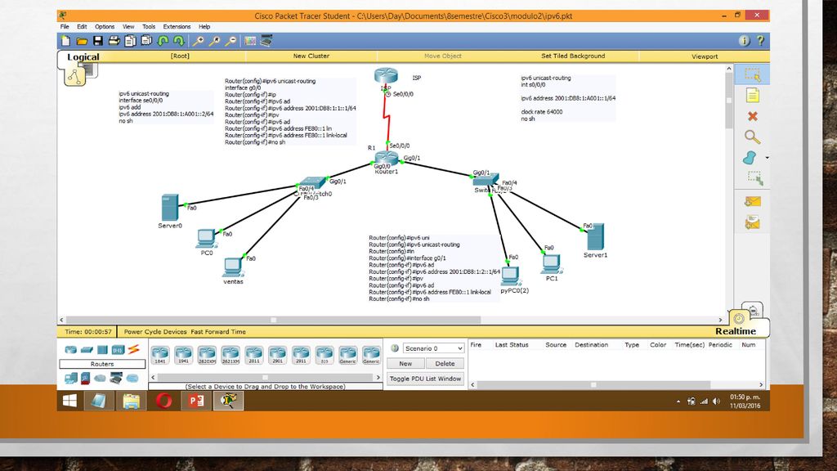Open the custom devices dialog icon
This screenshot has width=837, height=471.
(266, 41)
